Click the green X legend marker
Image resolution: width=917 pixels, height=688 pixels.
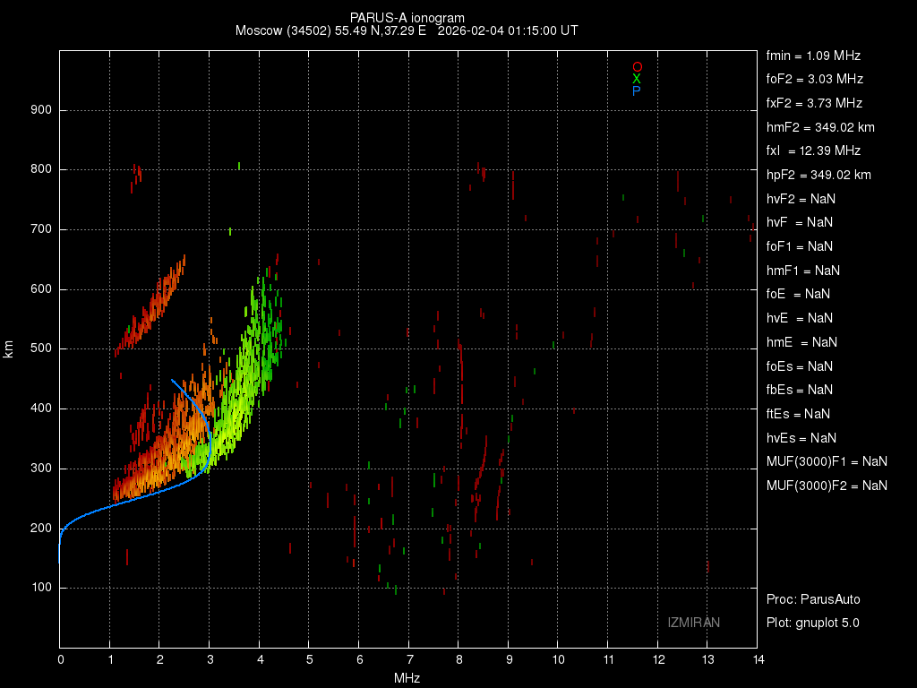[x=637, y=79]
